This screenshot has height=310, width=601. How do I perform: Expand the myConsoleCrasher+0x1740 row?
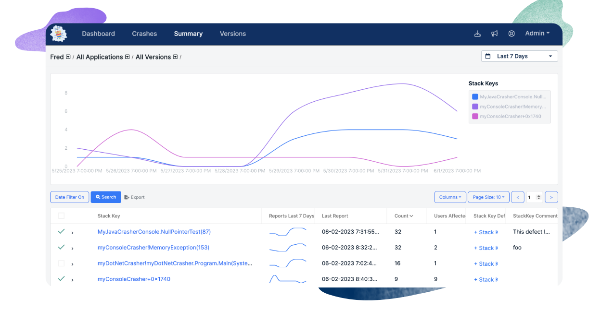coord(73,280)
